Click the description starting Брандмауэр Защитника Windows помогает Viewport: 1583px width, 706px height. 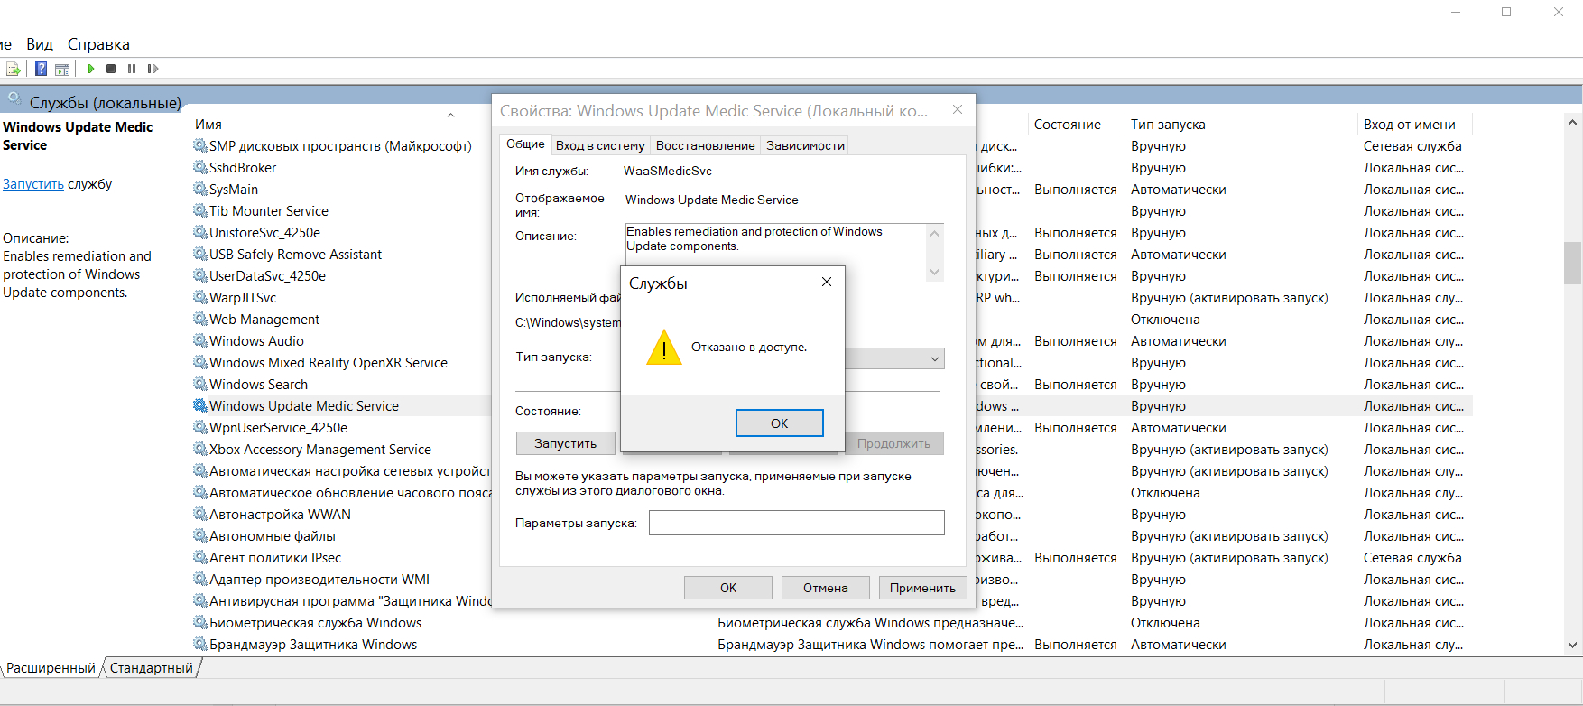pos(871,644)
